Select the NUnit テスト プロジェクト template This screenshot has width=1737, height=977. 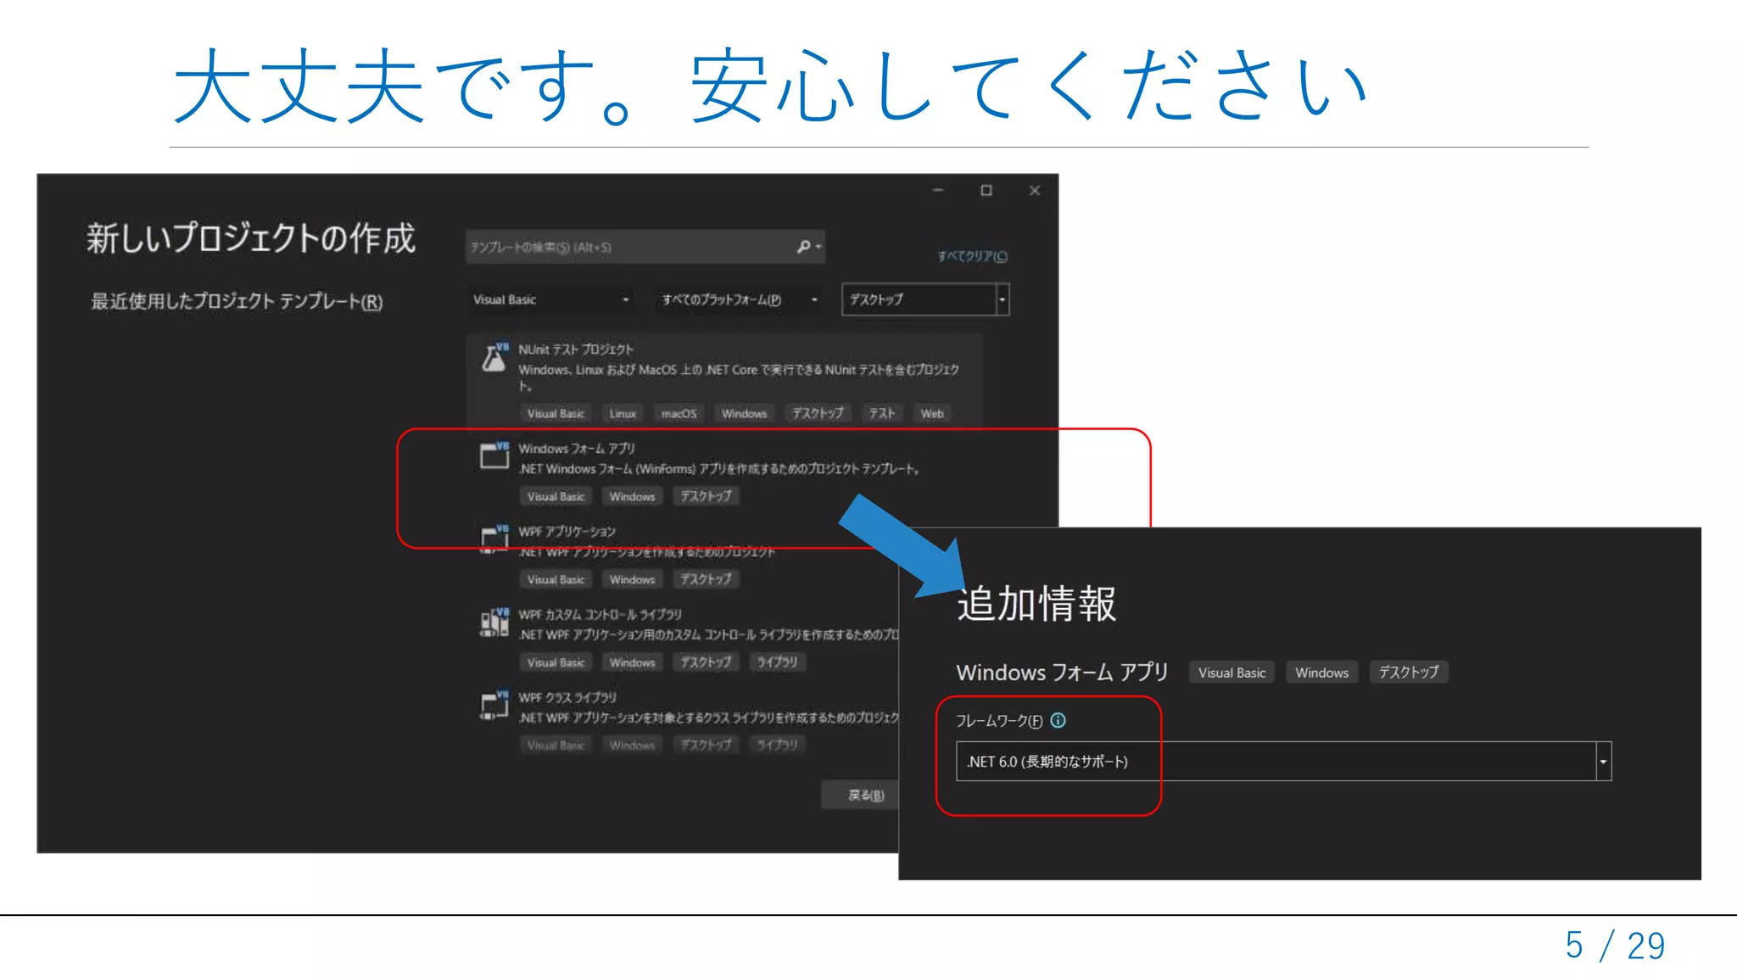(x=724, y=379)
